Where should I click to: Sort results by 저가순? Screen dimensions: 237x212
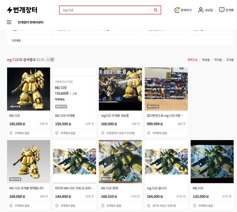pos(218,60)
